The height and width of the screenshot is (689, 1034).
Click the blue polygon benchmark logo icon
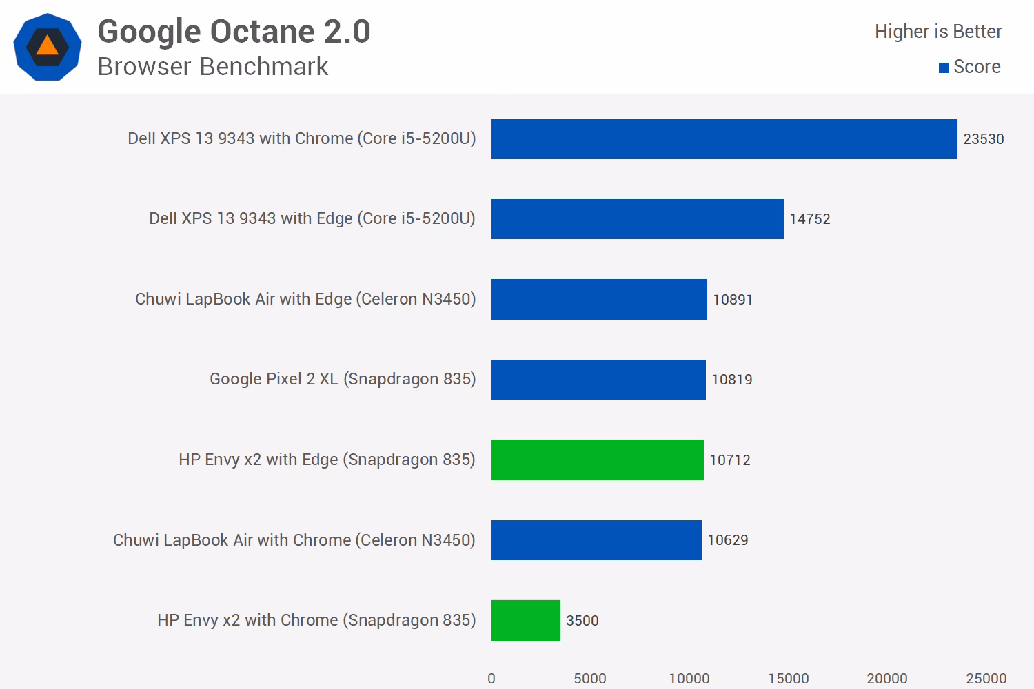point(48,47)
